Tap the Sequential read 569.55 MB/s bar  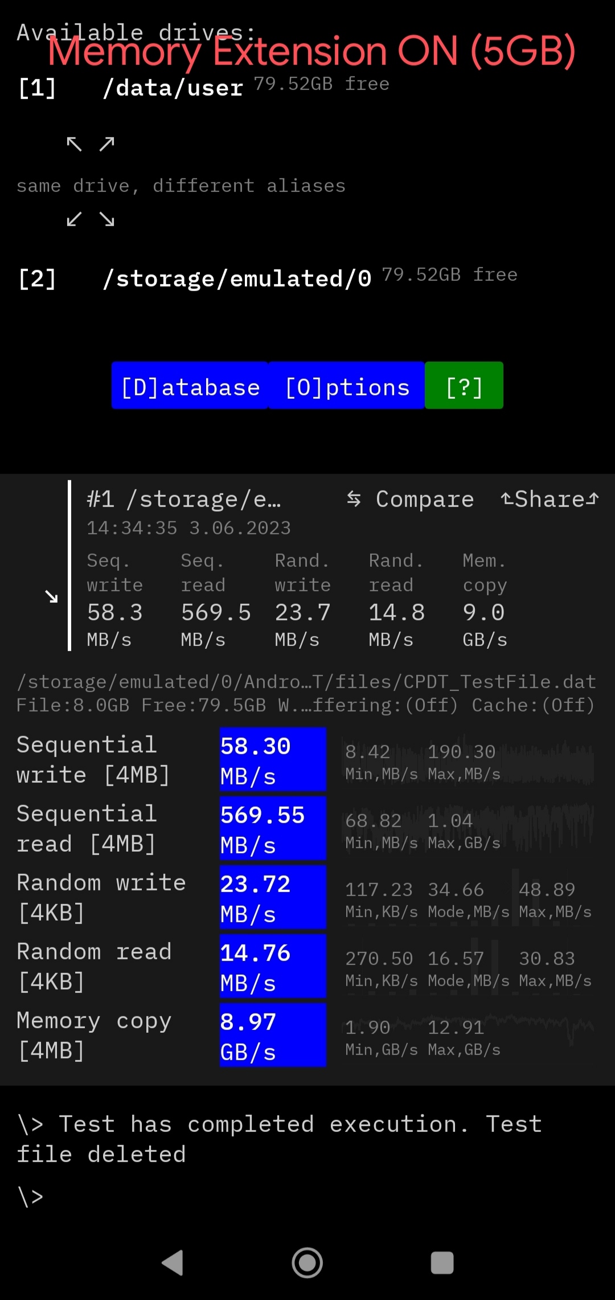pyautogui.click(x=273, y=828)
